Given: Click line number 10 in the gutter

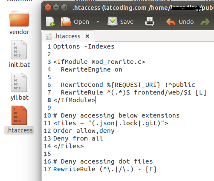Looking at the screenshot, I should click(x=47, y=115).
